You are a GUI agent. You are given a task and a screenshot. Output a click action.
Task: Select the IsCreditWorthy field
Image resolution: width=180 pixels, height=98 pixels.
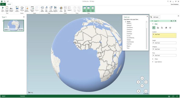tap(130, 38)
